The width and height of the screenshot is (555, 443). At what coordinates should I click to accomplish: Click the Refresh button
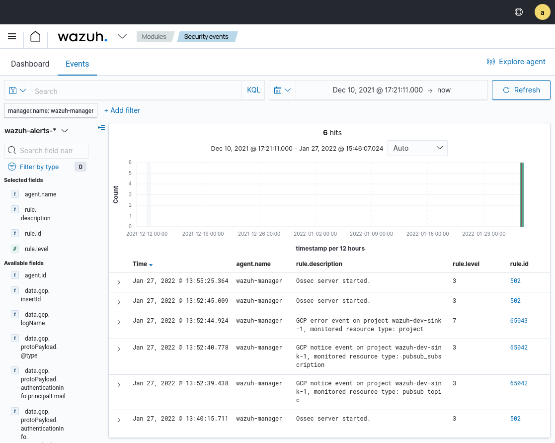[521, 90]
